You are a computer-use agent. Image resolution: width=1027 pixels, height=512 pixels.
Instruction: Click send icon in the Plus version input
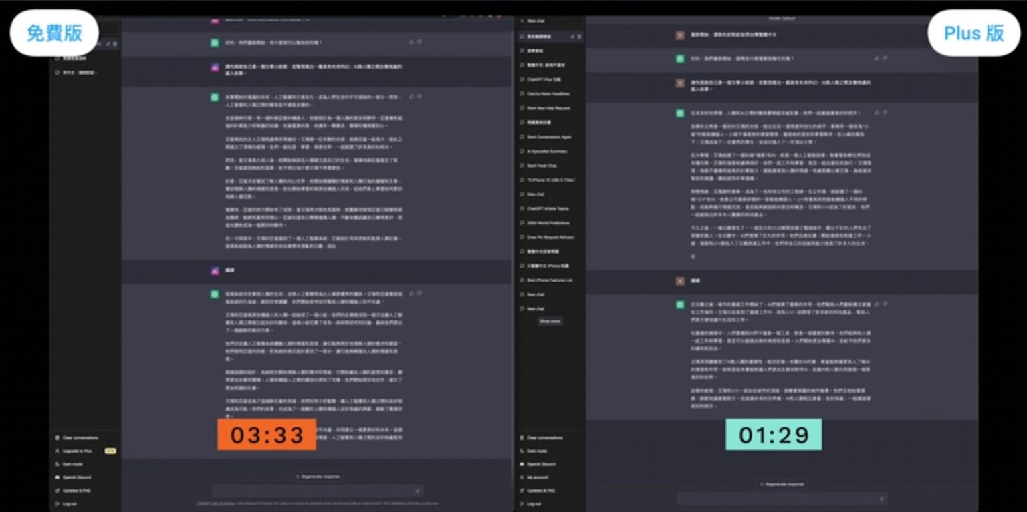coord(881,499)
